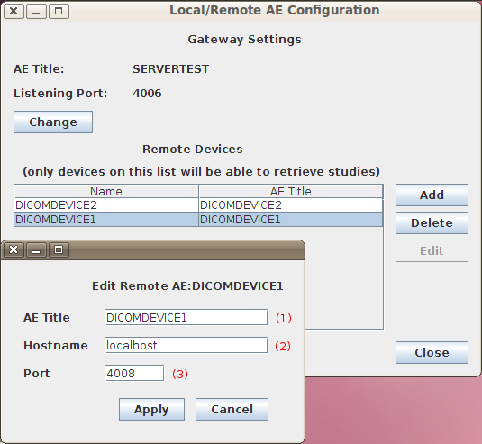Click the Change button under Gateway Settings

coord(53,122)
